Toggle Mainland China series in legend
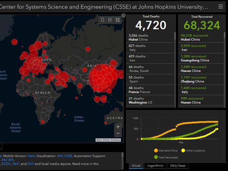Image resolution: width=228 pixels, height=171 pixels. point(166,150)
